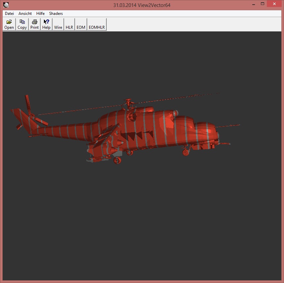Open the Datei menu
The width and height of the screenshot is (284, 283).
10,14
